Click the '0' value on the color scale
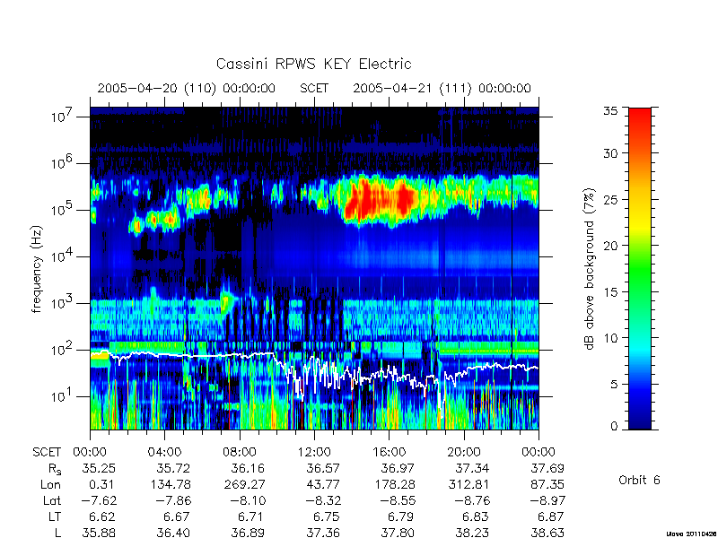 pyautogui.click(x=614, y=426)
